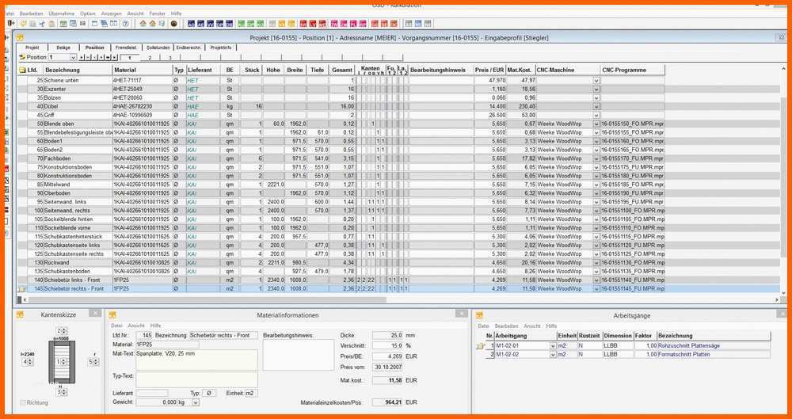792x419 pixels.
Task: Click the hand pointer icon in Arbeitsgänge row 1
Action: pos(482,345)
